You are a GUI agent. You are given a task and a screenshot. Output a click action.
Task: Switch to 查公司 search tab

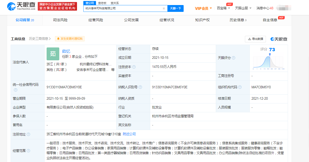pos(90,3)
